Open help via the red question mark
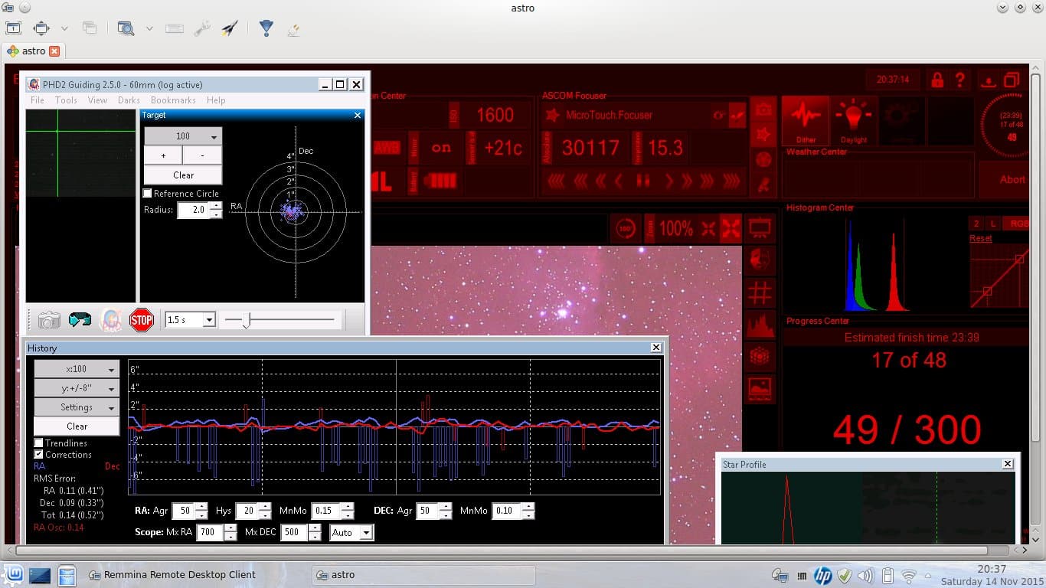Screen dimensions: 1046x588 959,80
